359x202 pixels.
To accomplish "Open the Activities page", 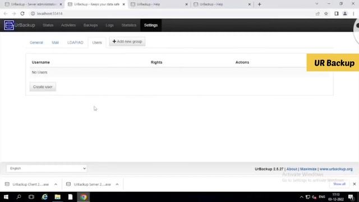I will (x=68, y=25).
